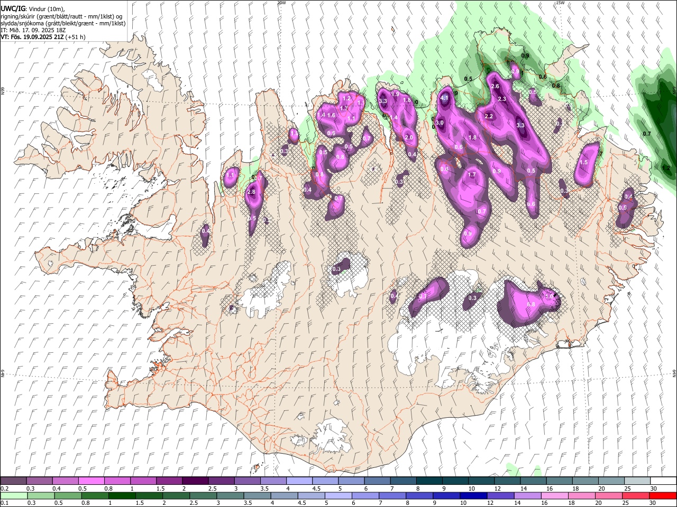Click the violet 14 swatch in lower legend row

pos(527,495)
